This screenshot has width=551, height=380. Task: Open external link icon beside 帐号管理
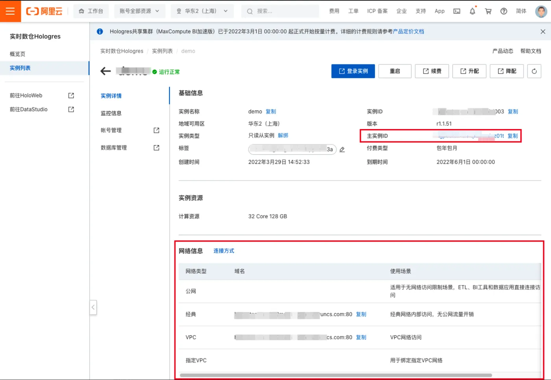click(x=156, y=130)
